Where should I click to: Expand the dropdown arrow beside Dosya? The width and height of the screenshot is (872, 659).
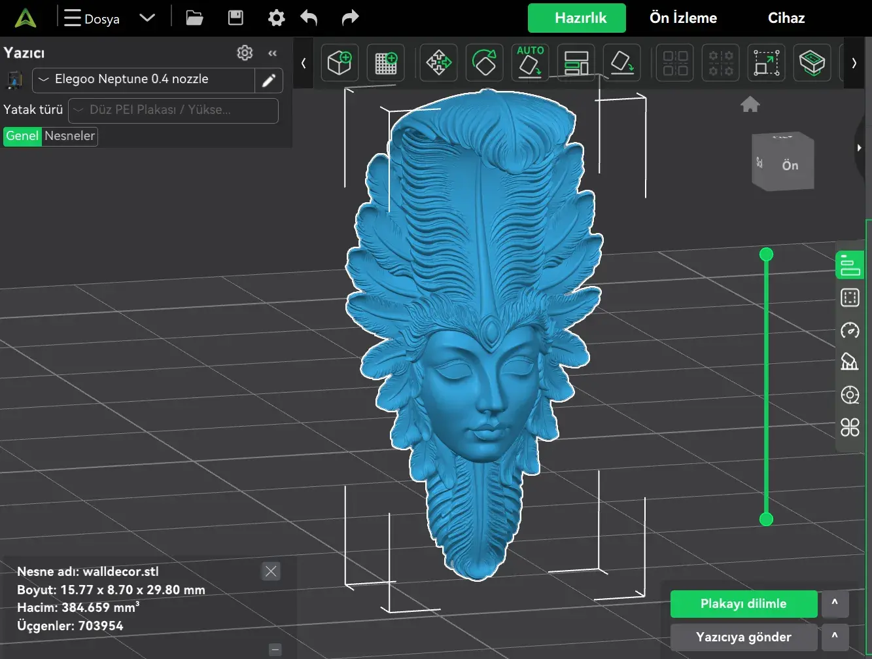(x=147, y=18)
